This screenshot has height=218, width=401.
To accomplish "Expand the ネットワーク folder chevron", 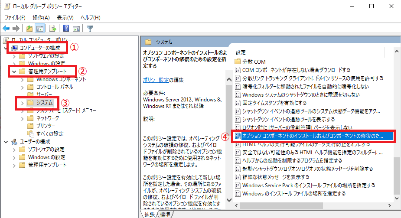I will coord(23,118).
